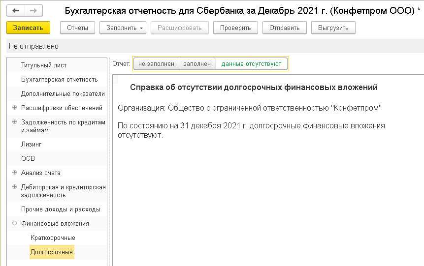Click the Проверить button
424x266 pixels.
tap(235, 28)
